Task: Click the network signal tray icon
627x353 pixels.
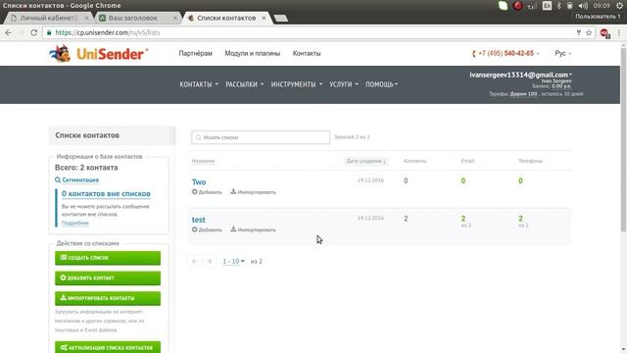Action: 532,6
